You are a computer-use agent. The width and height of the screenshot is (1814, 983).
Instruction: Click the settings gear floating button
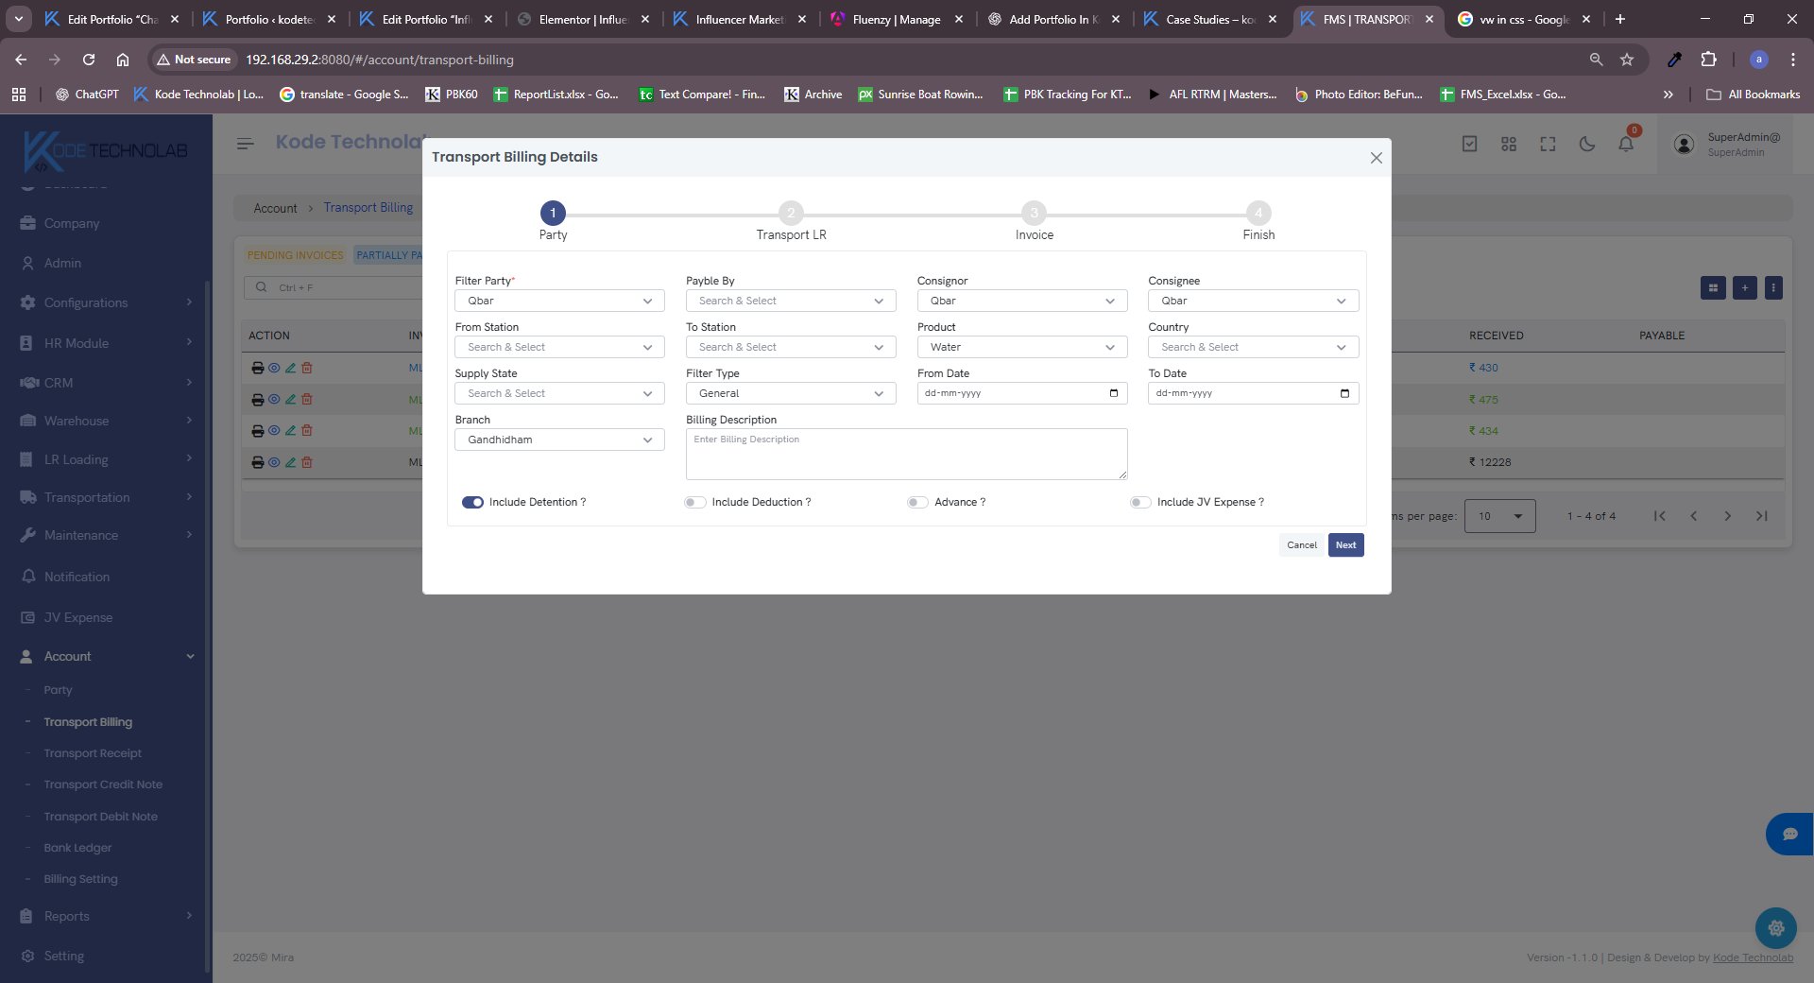pos(1775,928)
